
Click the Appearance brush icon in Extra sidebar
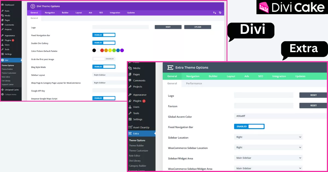pos(130,95)
